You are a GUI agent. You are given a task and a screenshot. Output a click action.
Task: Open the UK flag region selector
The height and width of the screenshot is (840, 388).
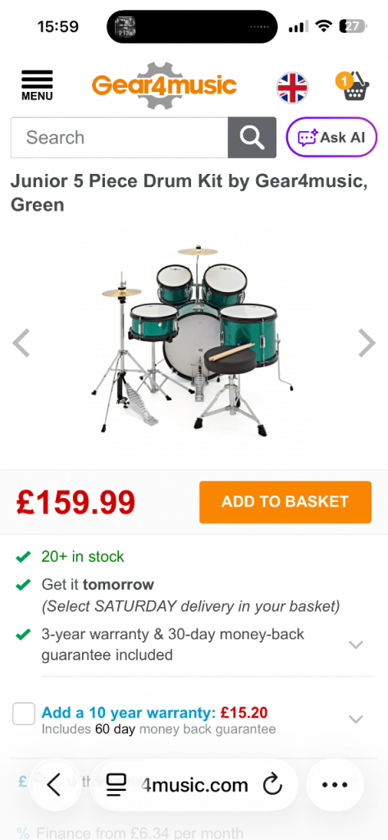point(292,87)
